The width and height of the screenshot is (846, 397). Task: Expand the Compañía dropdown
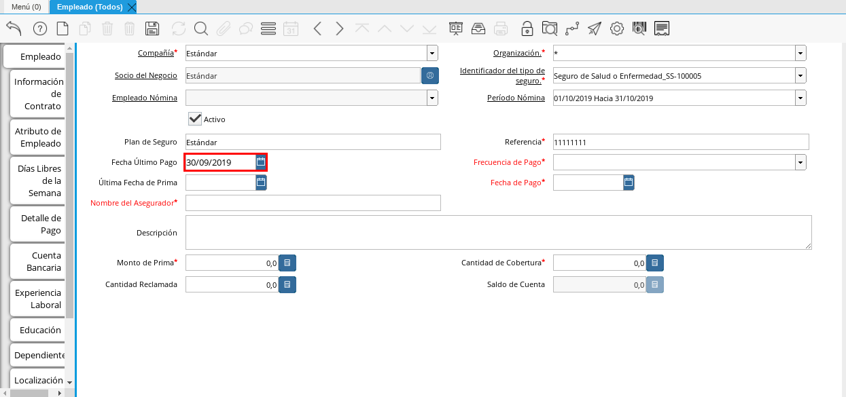pos(432,53)
